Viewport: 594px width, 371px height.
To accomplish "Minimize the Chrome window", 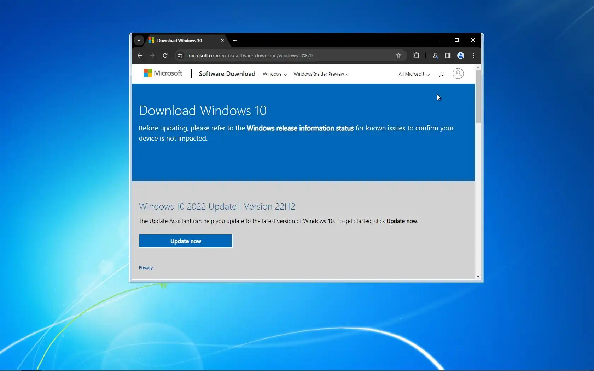I will pyautogui.click(x=441, y=40).
